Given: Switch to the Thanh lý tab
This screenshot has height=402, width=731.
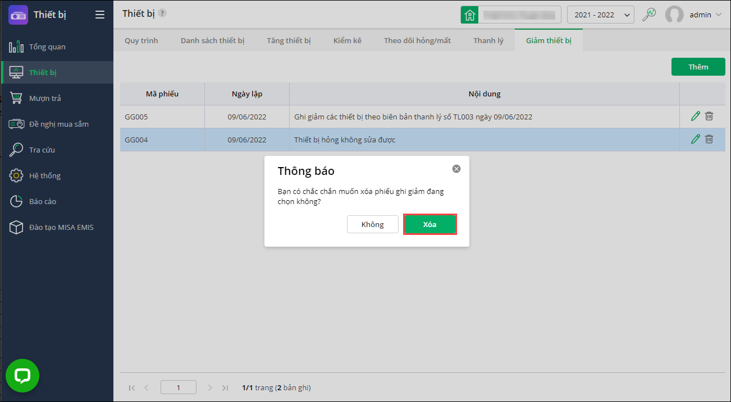Looking at the screenshot, I should (488, 40).
